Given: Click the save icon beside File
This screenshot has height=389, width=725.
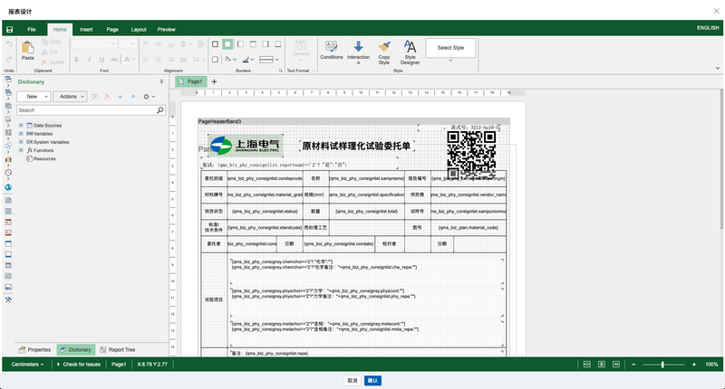Looking at the screenshot, I should (x=9, y=29).
